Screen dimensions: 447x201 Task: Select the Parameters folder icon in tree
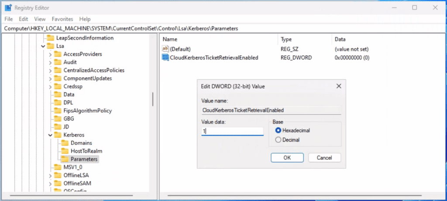(65, 159)
